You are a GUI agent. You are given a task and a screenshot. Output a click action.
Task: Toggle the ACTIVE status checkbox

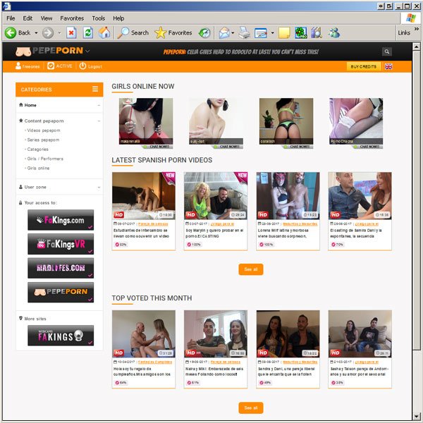51,66
